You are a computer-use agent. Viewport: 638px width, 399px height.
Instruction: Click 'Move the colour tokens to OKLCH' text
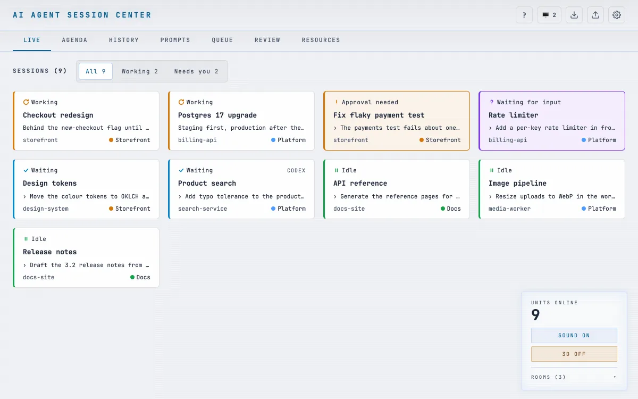86,196
